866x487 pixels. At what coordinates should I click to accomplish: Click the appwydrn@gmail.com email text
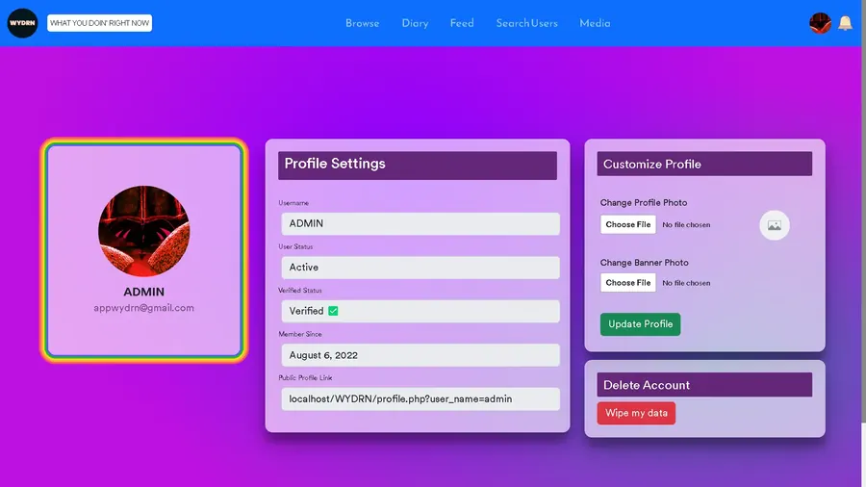143,308
